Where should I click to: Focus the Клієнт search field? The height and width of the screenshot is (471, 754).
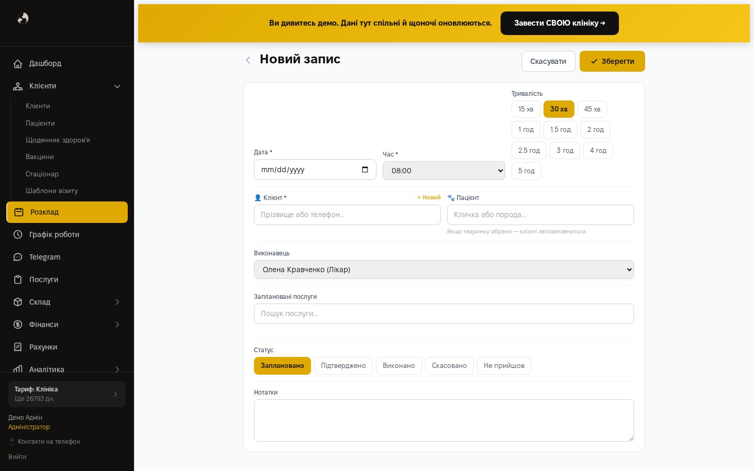[347, 215]
